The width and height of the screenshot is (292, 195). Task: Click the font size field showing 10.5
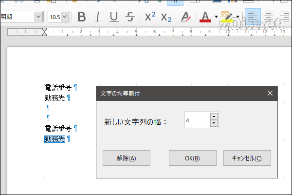click(55, 17)
